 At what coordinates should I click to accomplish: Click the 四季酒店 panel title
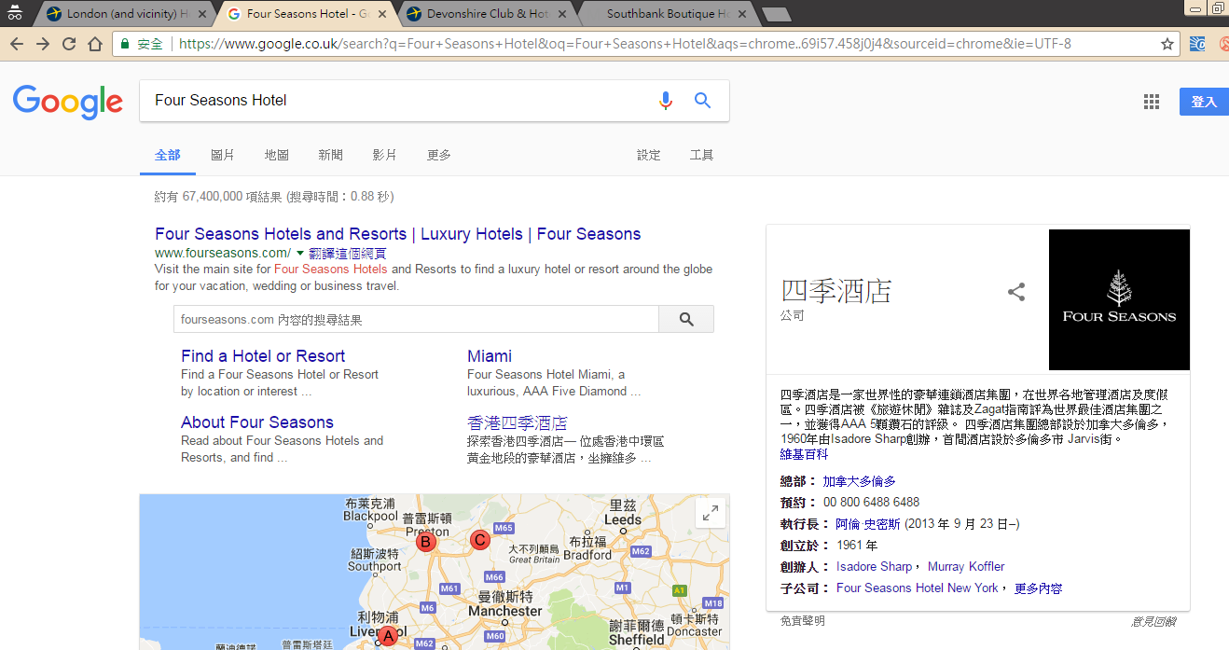[836, 290]
